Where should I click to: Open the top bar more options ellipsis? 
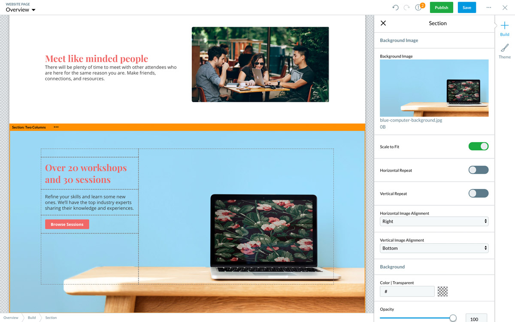click(x=488, y=8)
